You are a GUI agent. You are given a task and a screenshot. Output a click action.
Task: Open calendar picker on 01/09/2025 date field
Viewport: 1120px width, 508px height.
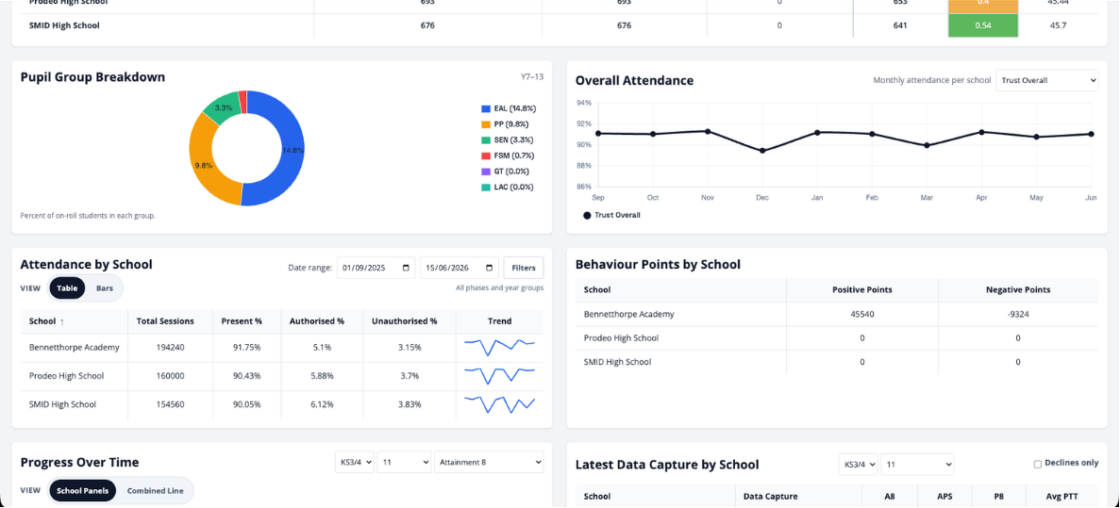pos(406,269)
